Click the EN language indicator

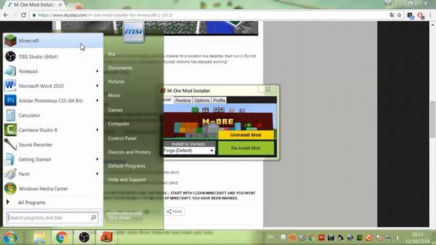271,237
